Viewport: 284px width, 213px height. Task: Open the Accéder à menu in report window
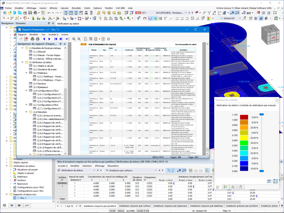pos(53,34)
